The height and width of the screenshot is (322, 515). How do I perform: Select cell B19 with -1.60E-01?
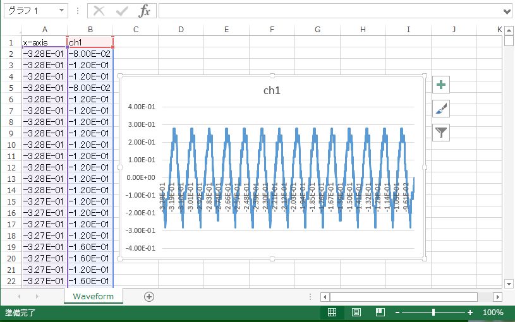[x=90, y=247]
